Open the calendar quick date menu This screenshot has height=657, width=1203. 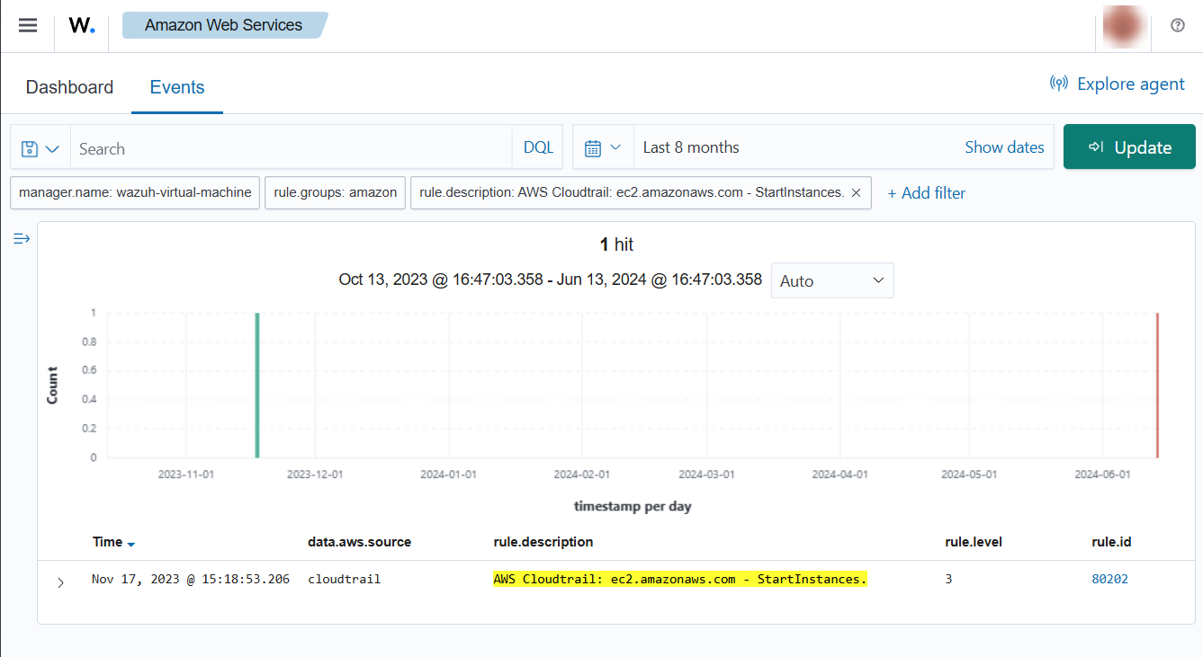click(603, 147)
